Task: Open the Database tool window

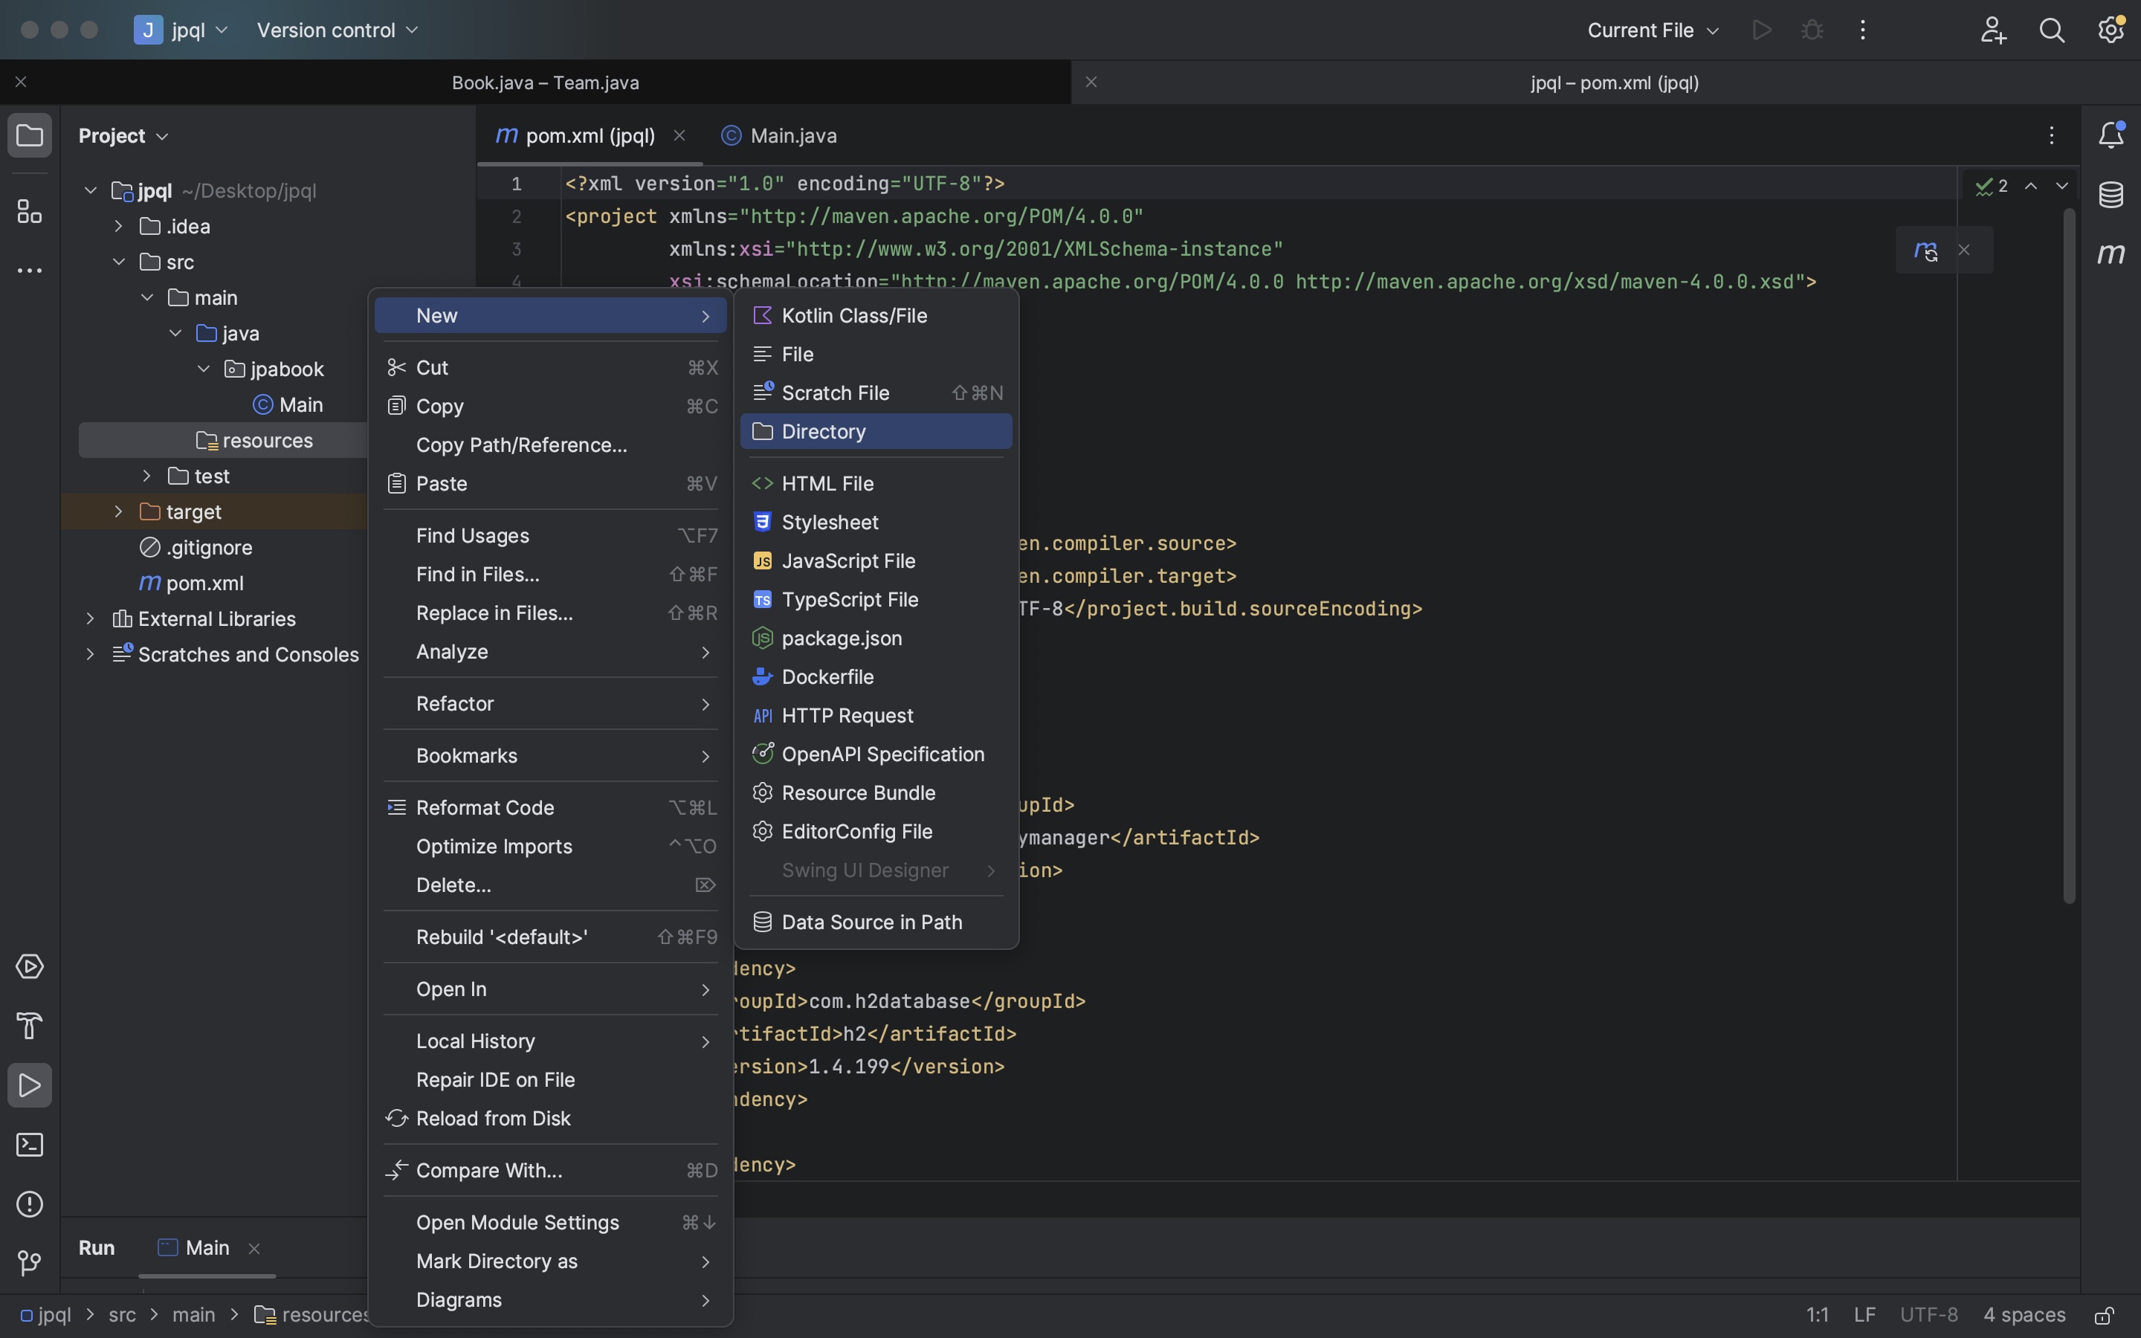Action: (x=2111, y=195)
